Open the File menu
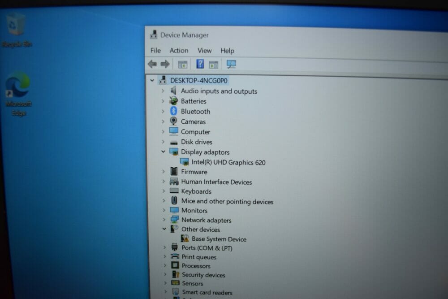Image resolution: width=448 pixels, height=299 pixels. [156, 50]
